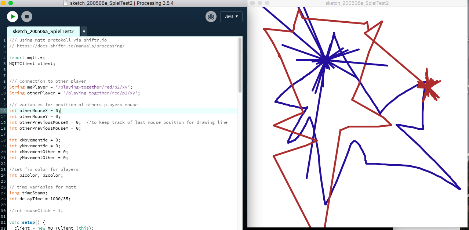
Task: Click the delayTime variable line
Action: click(40, 199)
